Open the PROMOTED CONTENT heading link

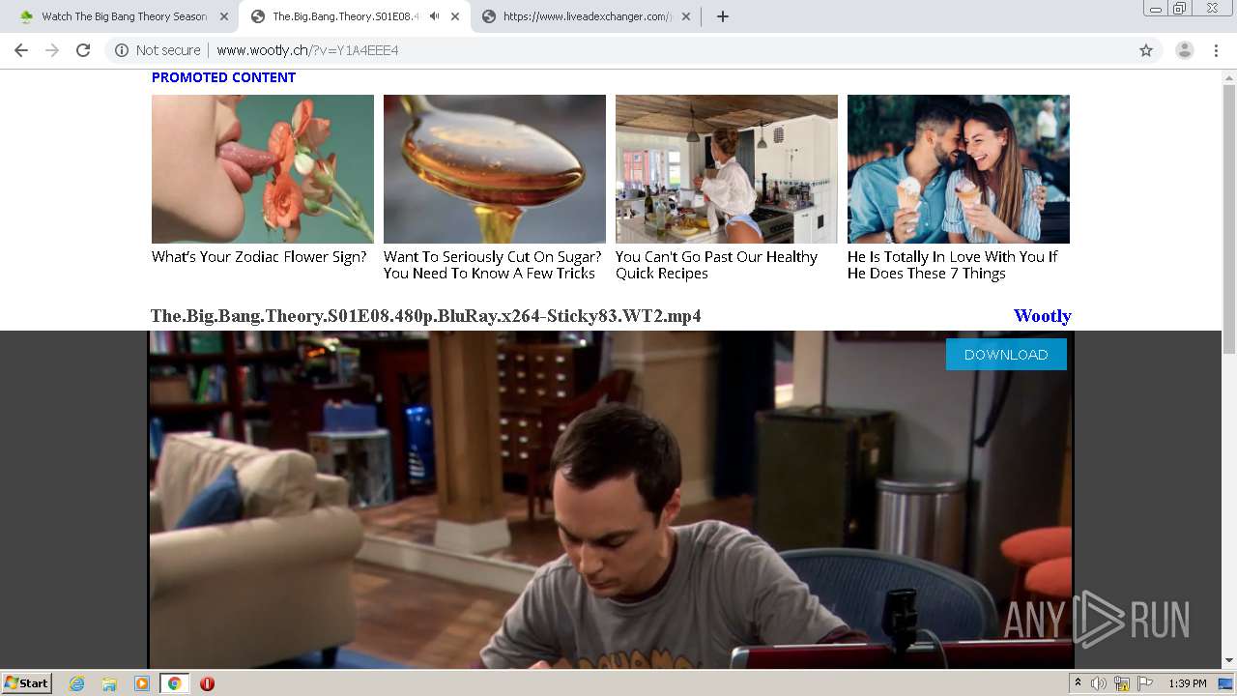[x=223, y=77]
